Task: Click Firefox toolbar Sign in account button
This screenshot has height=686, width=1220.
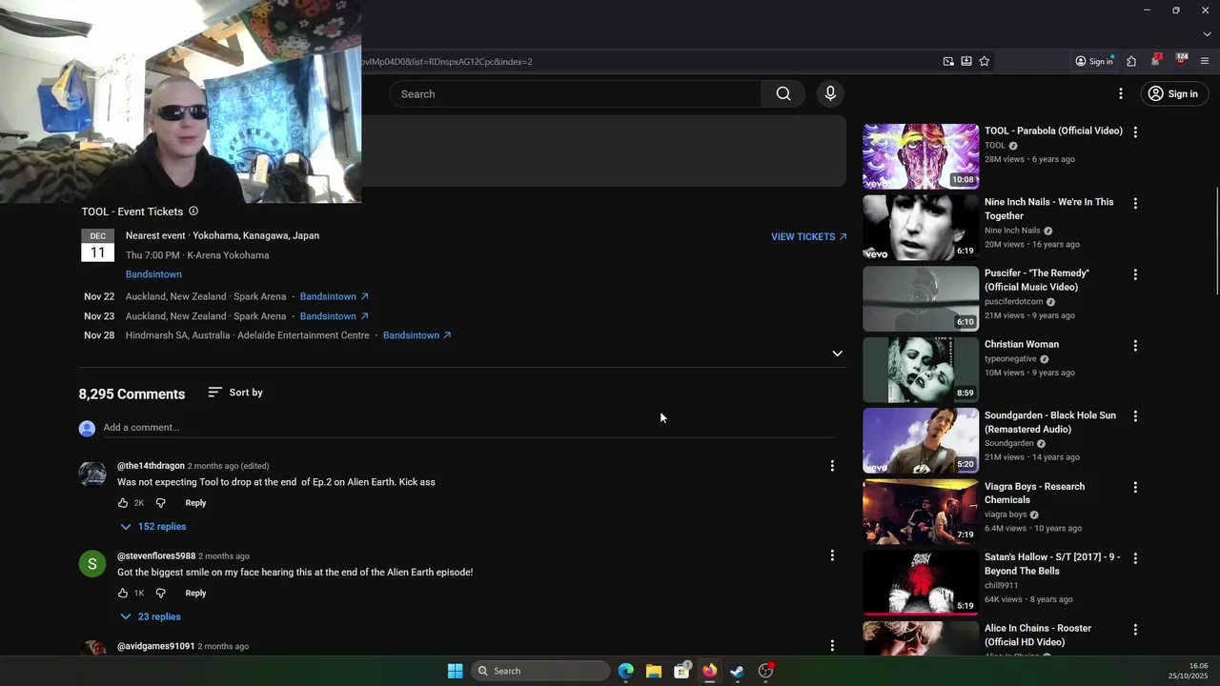Action: click(1094, 61)
